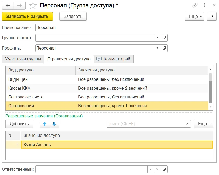Open the three-dots window menu
This screenshot has height=175, width=219.
[205, 5]
